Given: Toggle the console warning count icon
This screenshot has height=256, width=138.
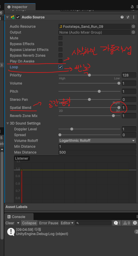Looking at the screenshot, I should (x=127, y=223).
